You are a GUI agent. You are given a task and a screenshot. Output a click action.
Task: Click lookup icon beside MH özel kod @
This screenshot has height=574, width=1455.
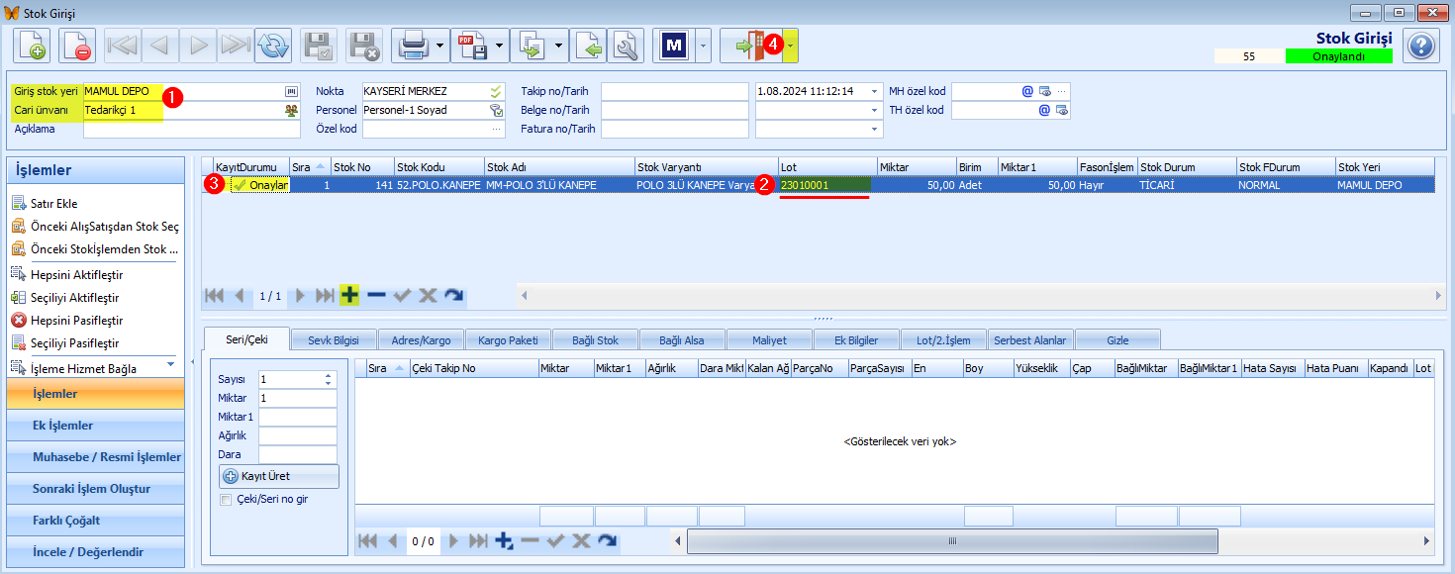[x=1044, y=91]
